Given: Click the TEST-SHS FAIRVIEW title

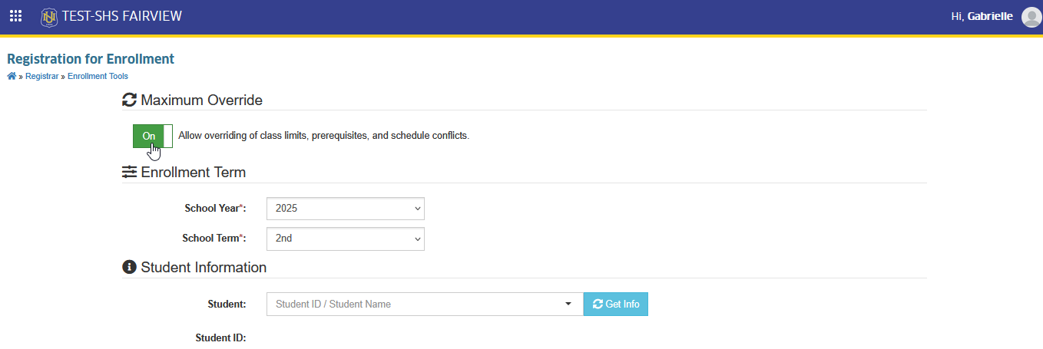Looking at the screenshot, I should (122, 15).
